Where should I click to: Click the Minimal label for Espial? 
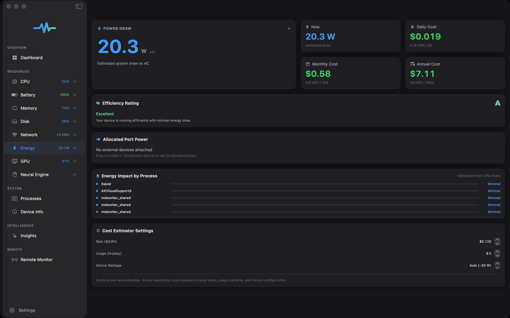[x=494, y=184]
